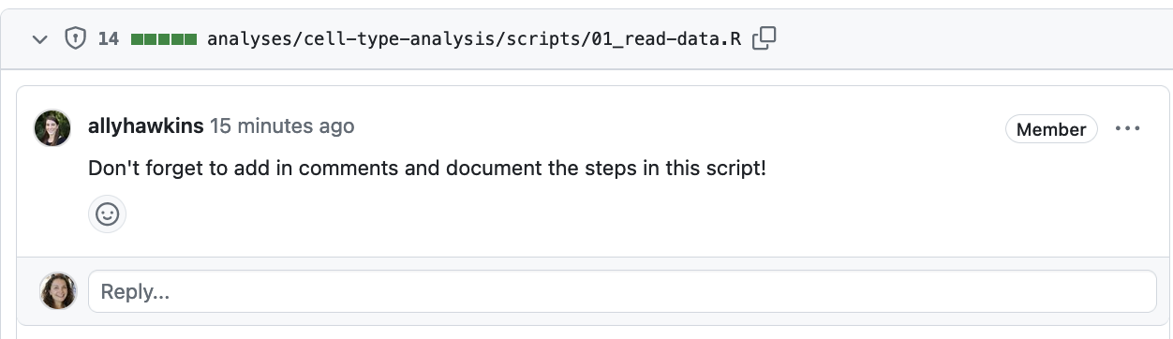Open the comment options three-dot menu
The width and height of the screenshot is (1173, 339).
pos(1127,129)
